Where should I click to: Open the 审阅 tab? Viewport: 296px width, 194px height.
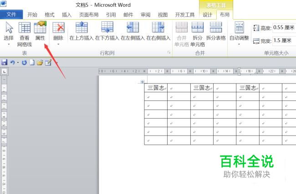click(146, 15)
